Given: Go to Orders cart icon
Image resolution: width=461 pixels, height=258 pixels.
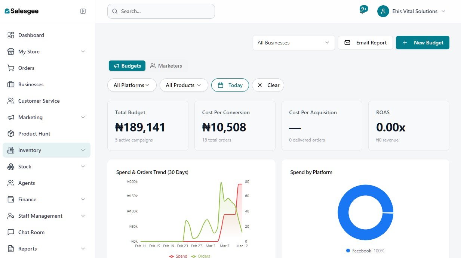Looking at the screenshot, I should [11, 68].
